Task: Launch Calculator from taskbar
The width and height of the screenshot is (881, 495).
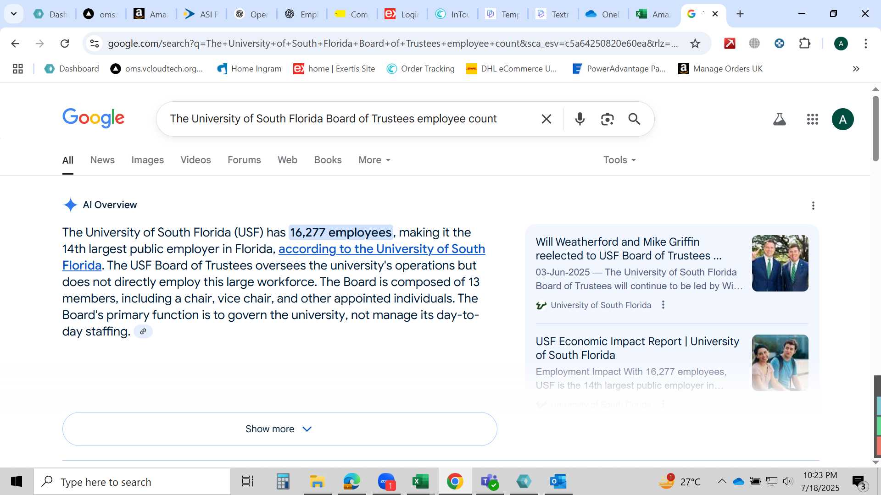Action: (x=283, y=482)
